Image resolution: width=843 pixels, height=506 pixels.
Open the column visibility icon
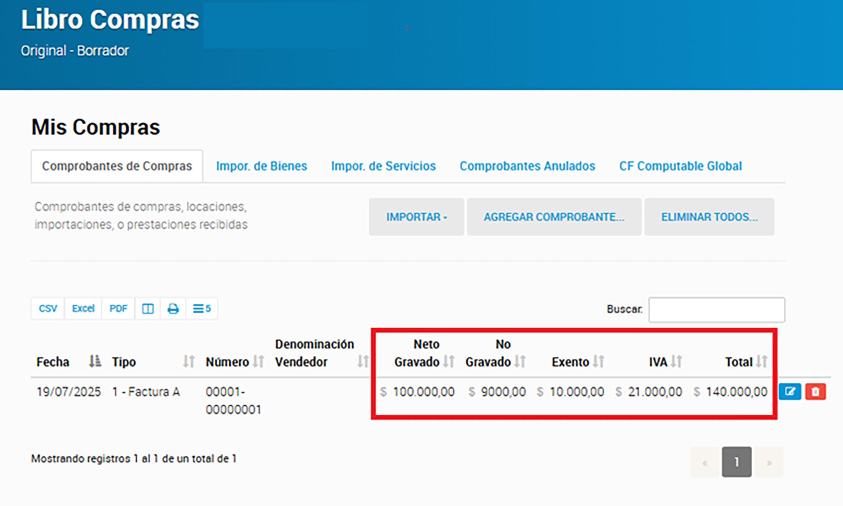[148, 309]
